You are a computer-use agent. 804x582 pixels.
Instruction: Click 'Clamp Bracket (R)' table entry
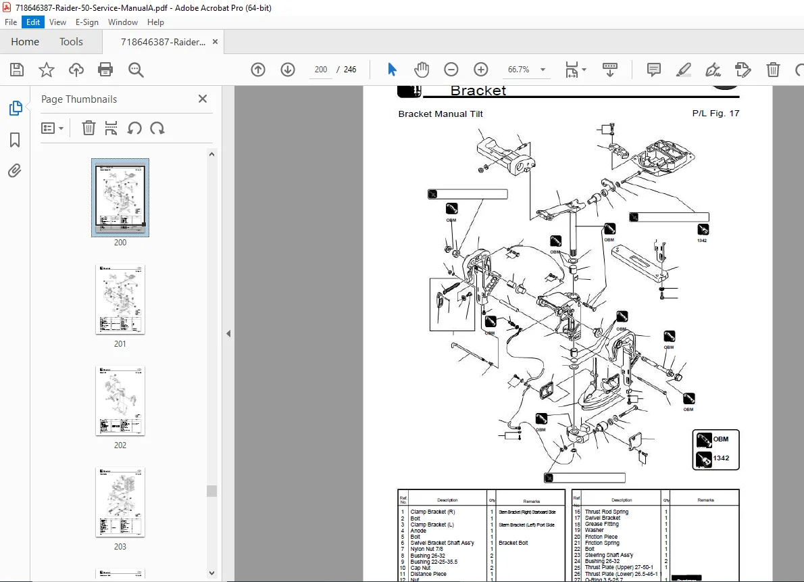432,512
